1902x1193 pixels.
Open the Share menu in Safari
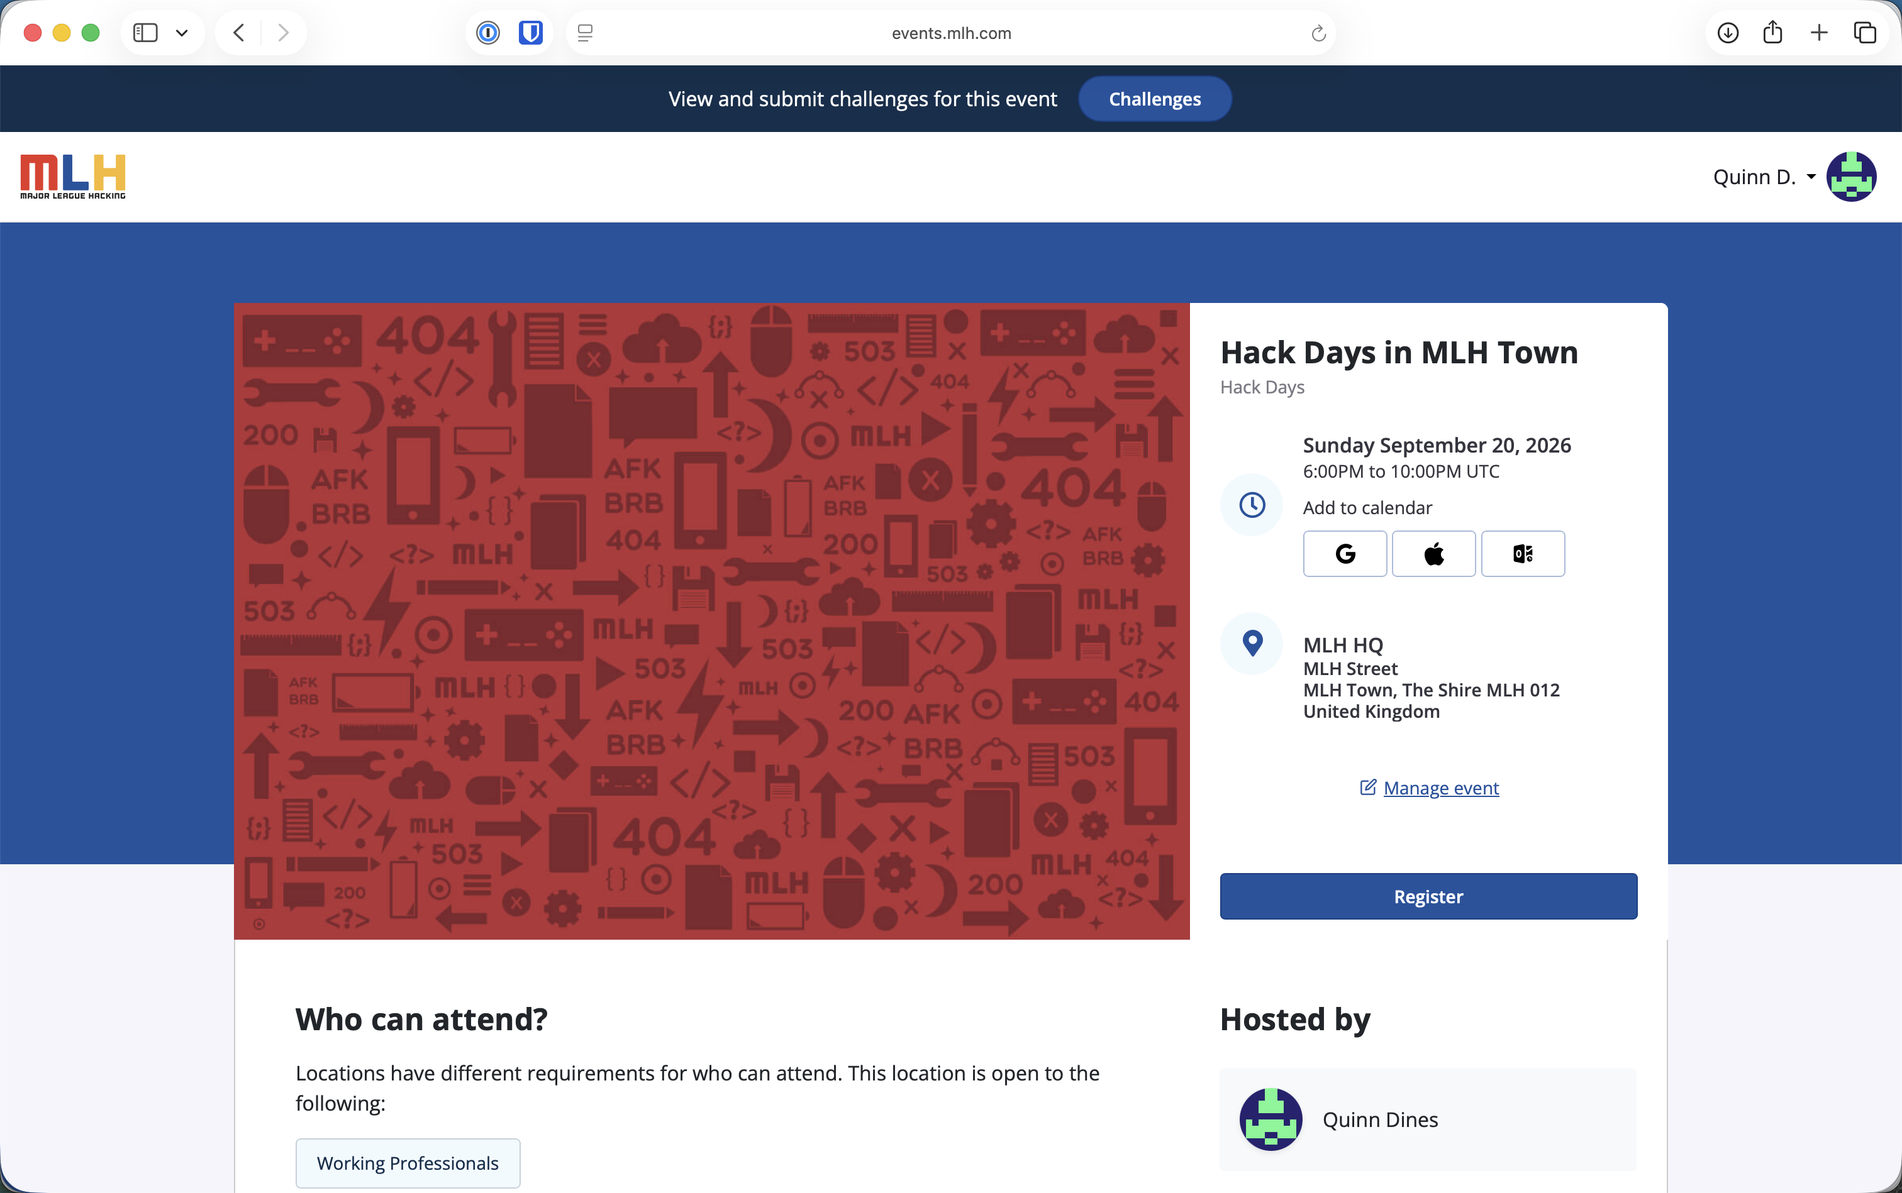[x=1772, y=32]
